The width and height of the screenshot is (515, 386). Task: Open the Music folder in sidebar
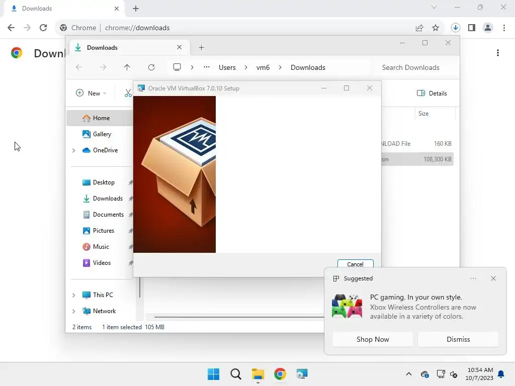[x=100, y=246]
